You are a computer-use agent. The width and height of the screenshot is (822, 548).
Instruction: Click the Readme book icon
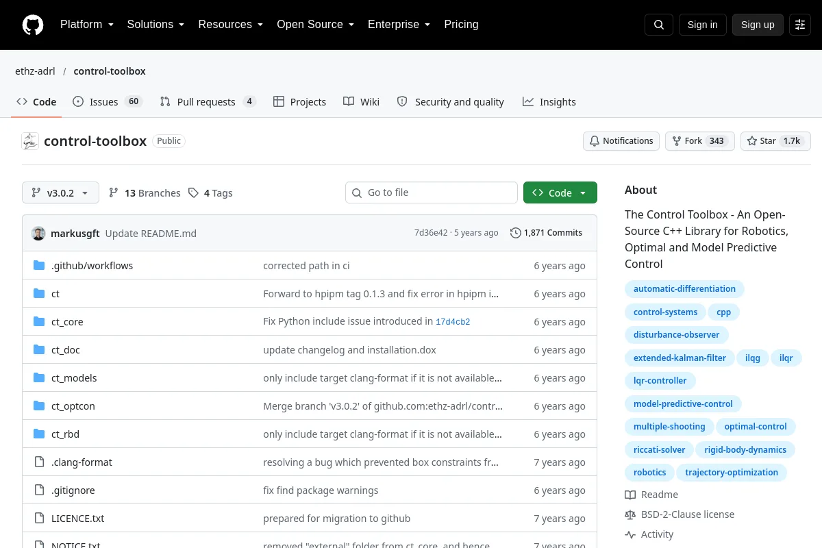[x=630, y=495]
